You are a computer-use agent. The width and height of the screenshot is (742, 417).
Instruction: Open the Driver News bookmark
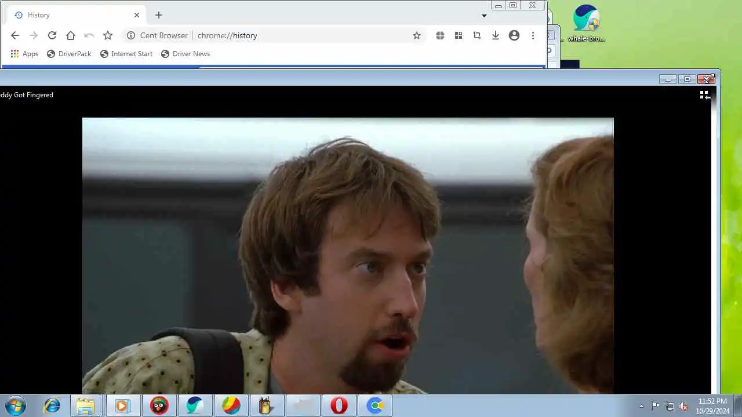[185, 54]
